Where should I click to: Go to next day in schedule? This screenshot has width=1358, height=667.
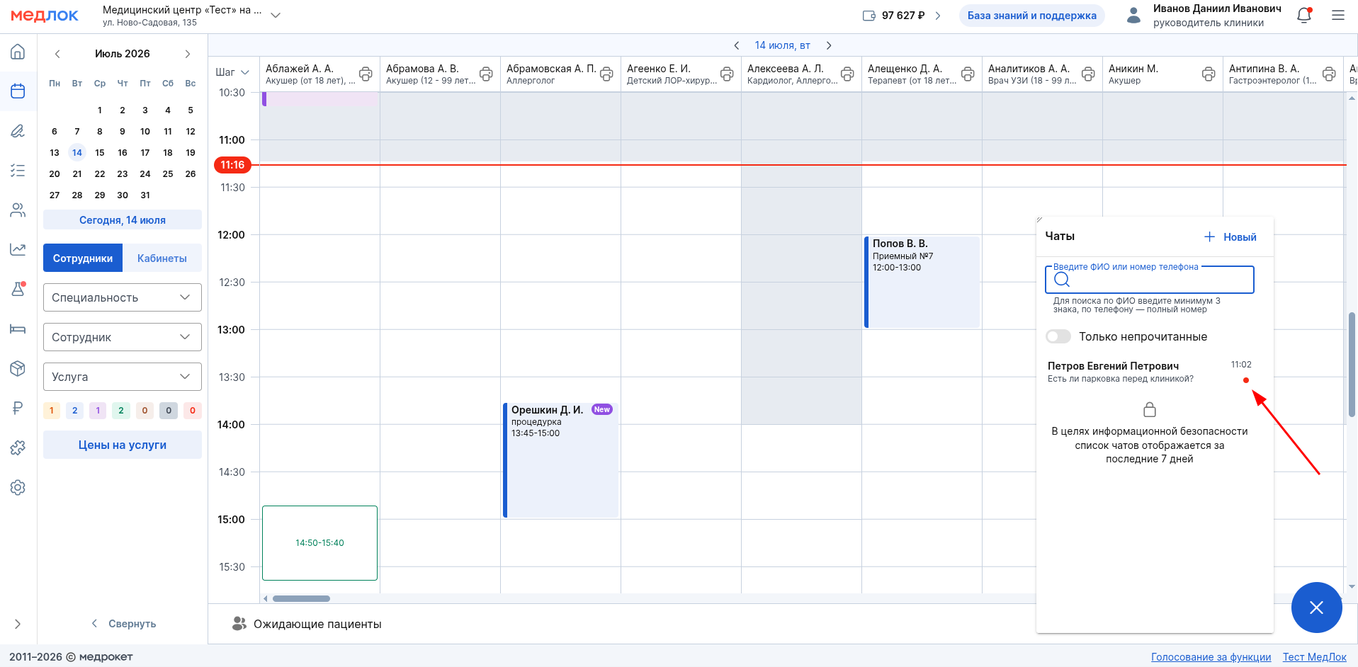829,45
